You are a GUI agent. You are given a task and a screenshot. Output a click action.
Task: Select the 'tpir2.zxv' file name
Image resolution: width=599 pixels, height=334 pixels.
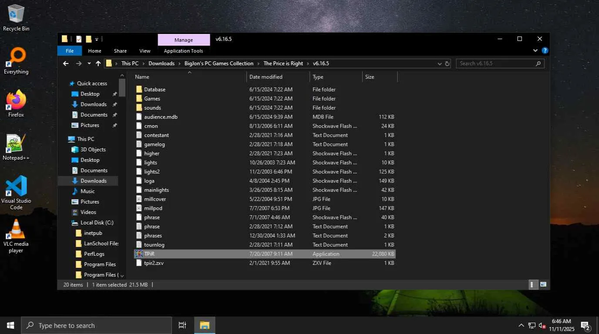click(x=154, y=263)
